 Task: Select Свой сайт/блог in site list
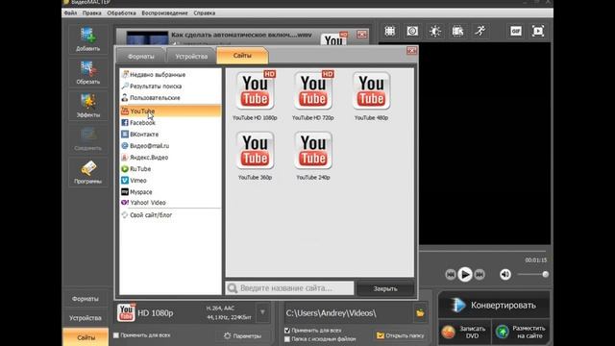click(170, 215)
